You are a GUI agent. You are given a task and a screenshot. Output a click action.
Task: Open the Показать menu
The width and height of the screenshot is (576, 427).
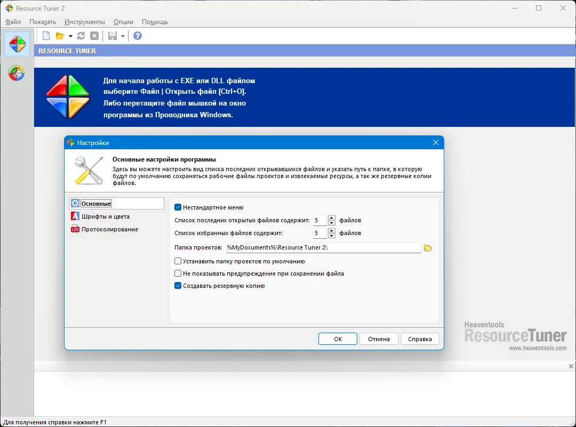tap(43, 22)
